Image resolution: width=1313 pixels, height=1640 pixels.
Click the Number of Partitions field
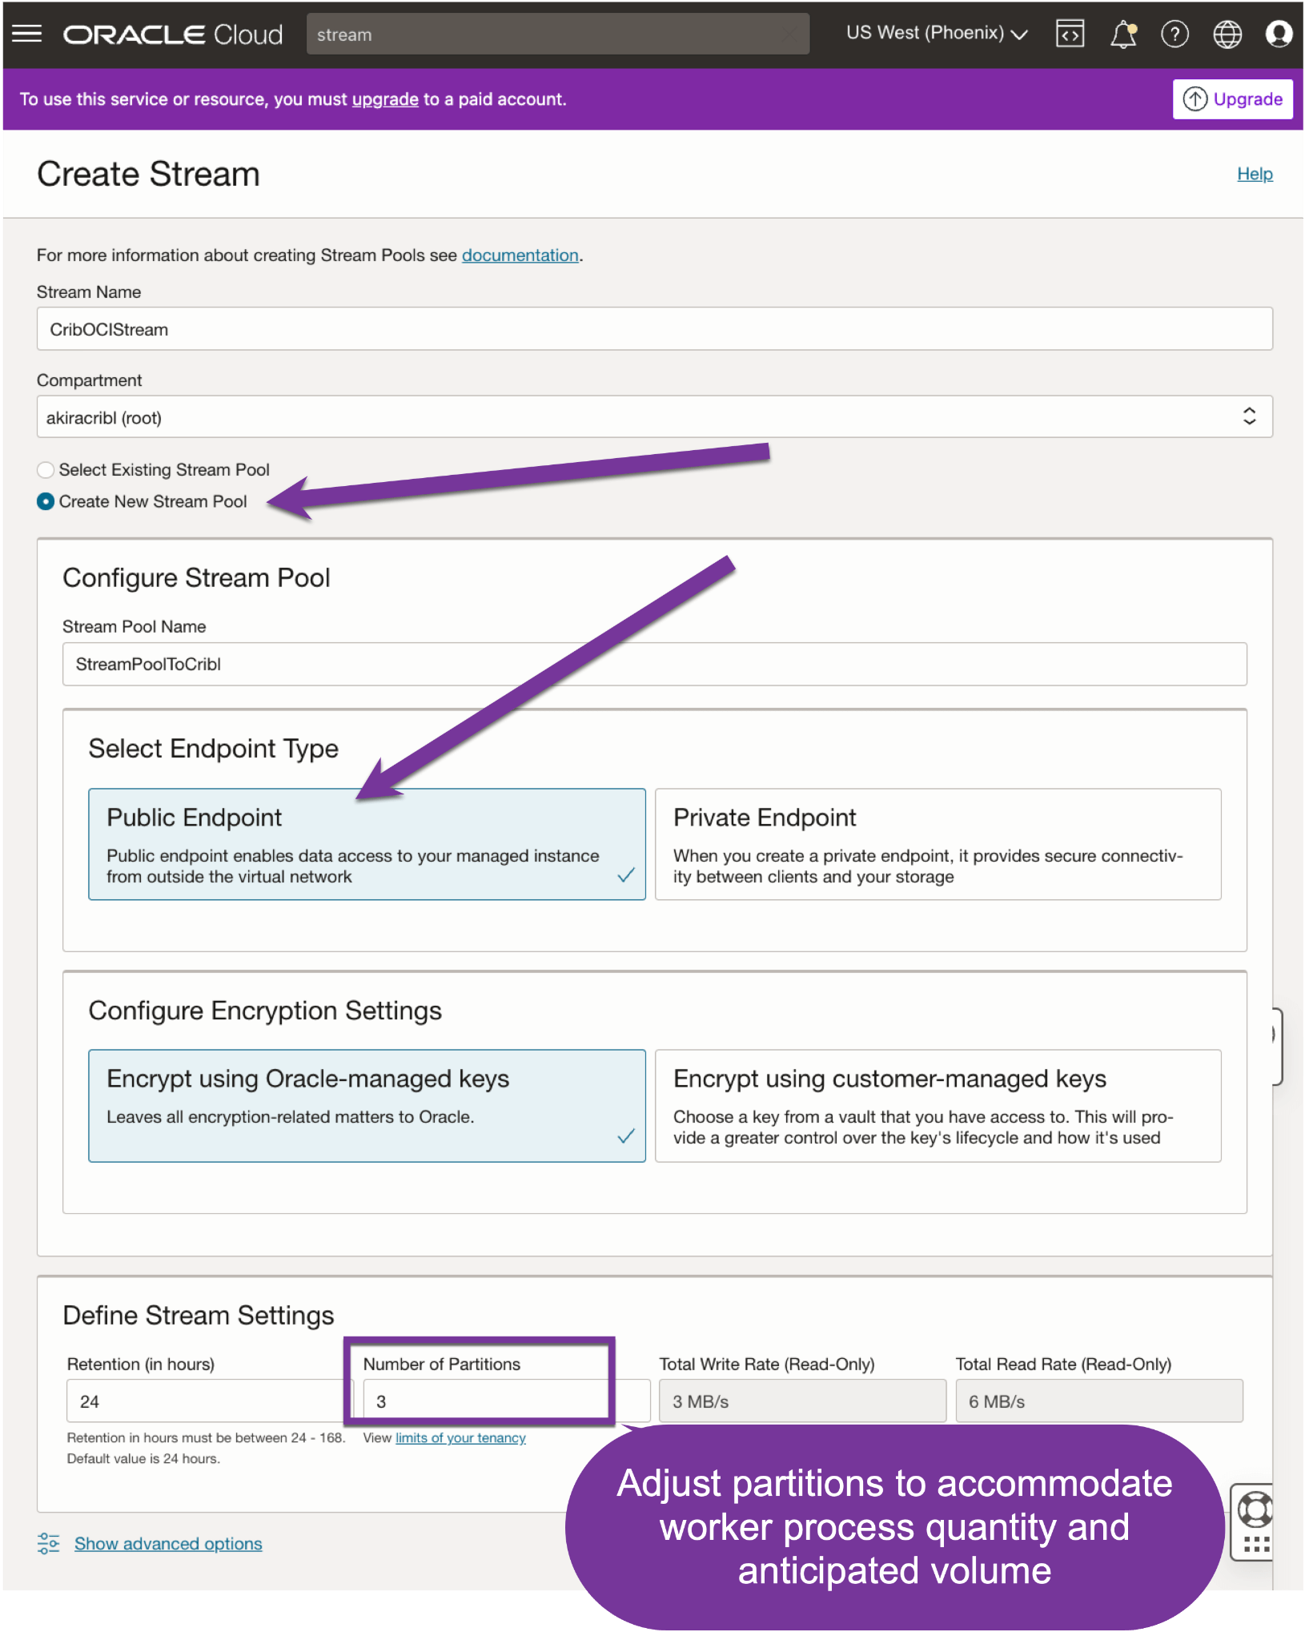[480, 1401]
